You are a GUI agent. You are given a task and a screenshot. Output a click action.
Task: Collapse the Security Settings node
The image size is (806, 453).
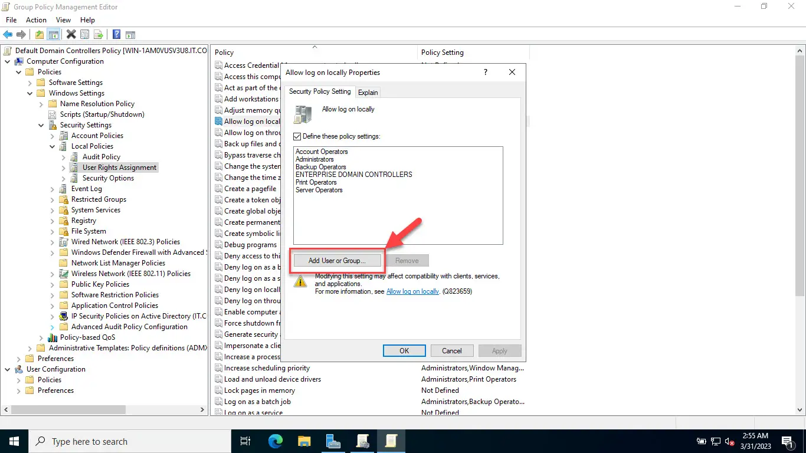(x=41, y=125)
